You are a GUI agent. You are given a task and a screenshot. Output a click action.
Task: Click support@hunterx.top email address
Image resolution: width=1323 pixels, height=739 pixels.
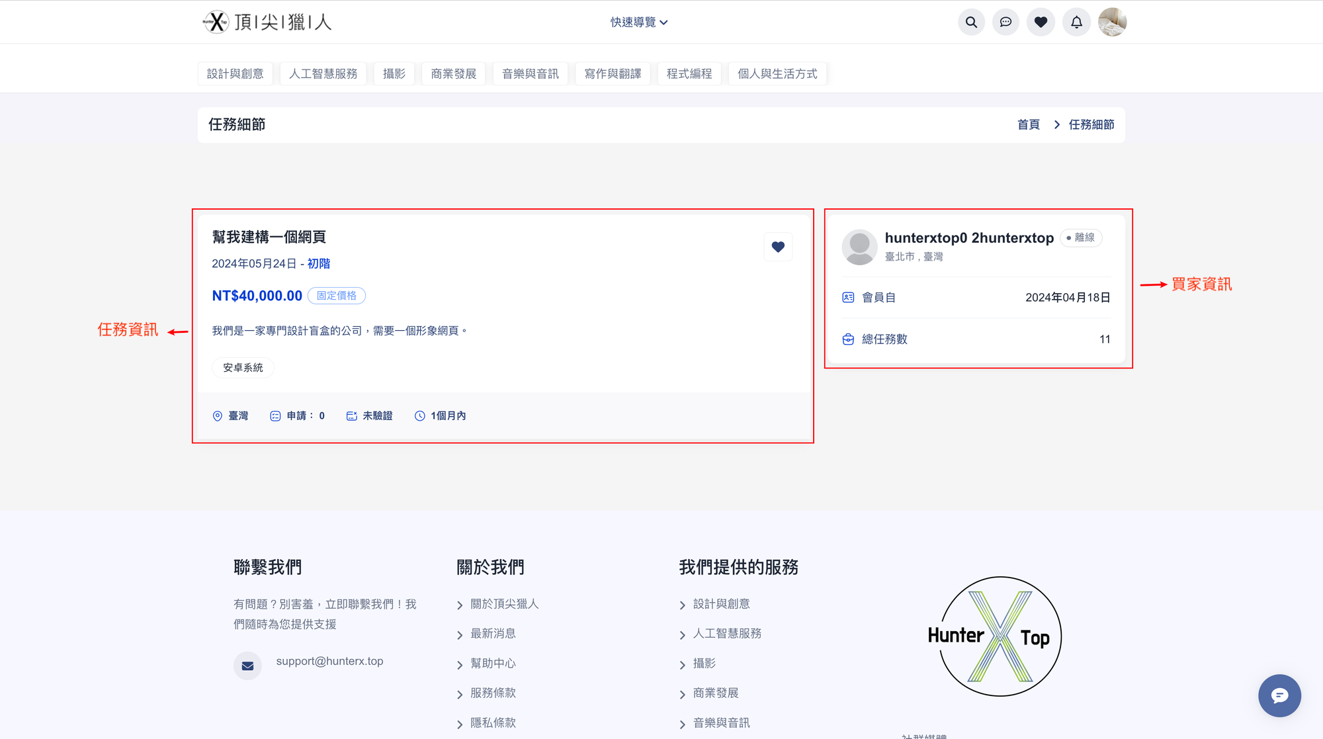tap(329, 662)
